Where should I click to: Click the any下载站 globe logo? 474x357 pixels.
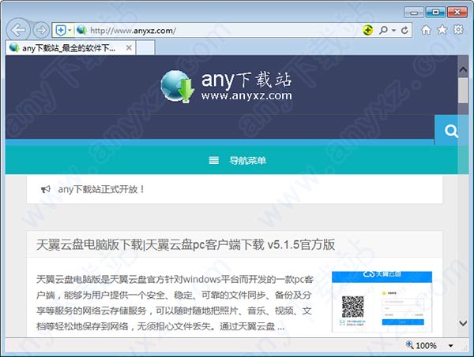pyautogui.click(x=177, y=87)
